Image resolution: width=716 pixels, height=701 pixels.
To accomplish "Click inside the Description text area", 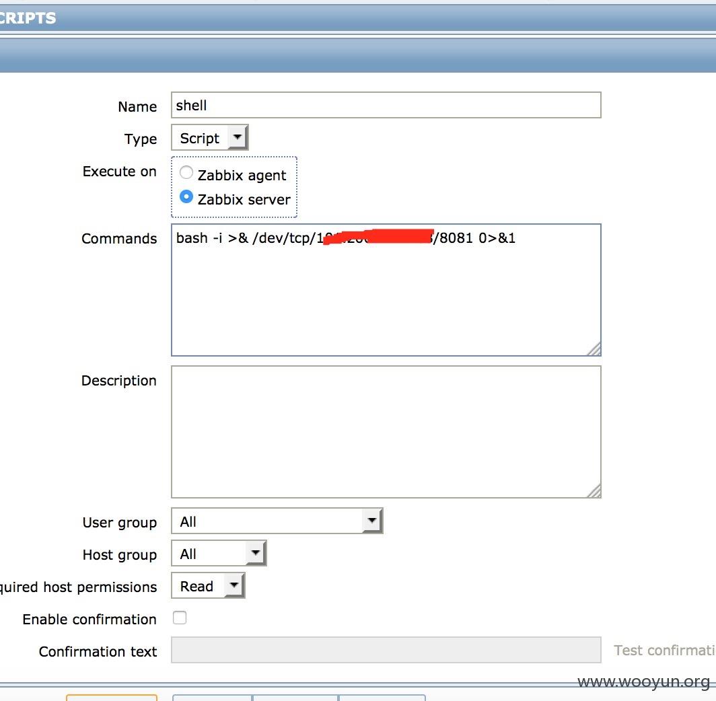I will (386, 432).
